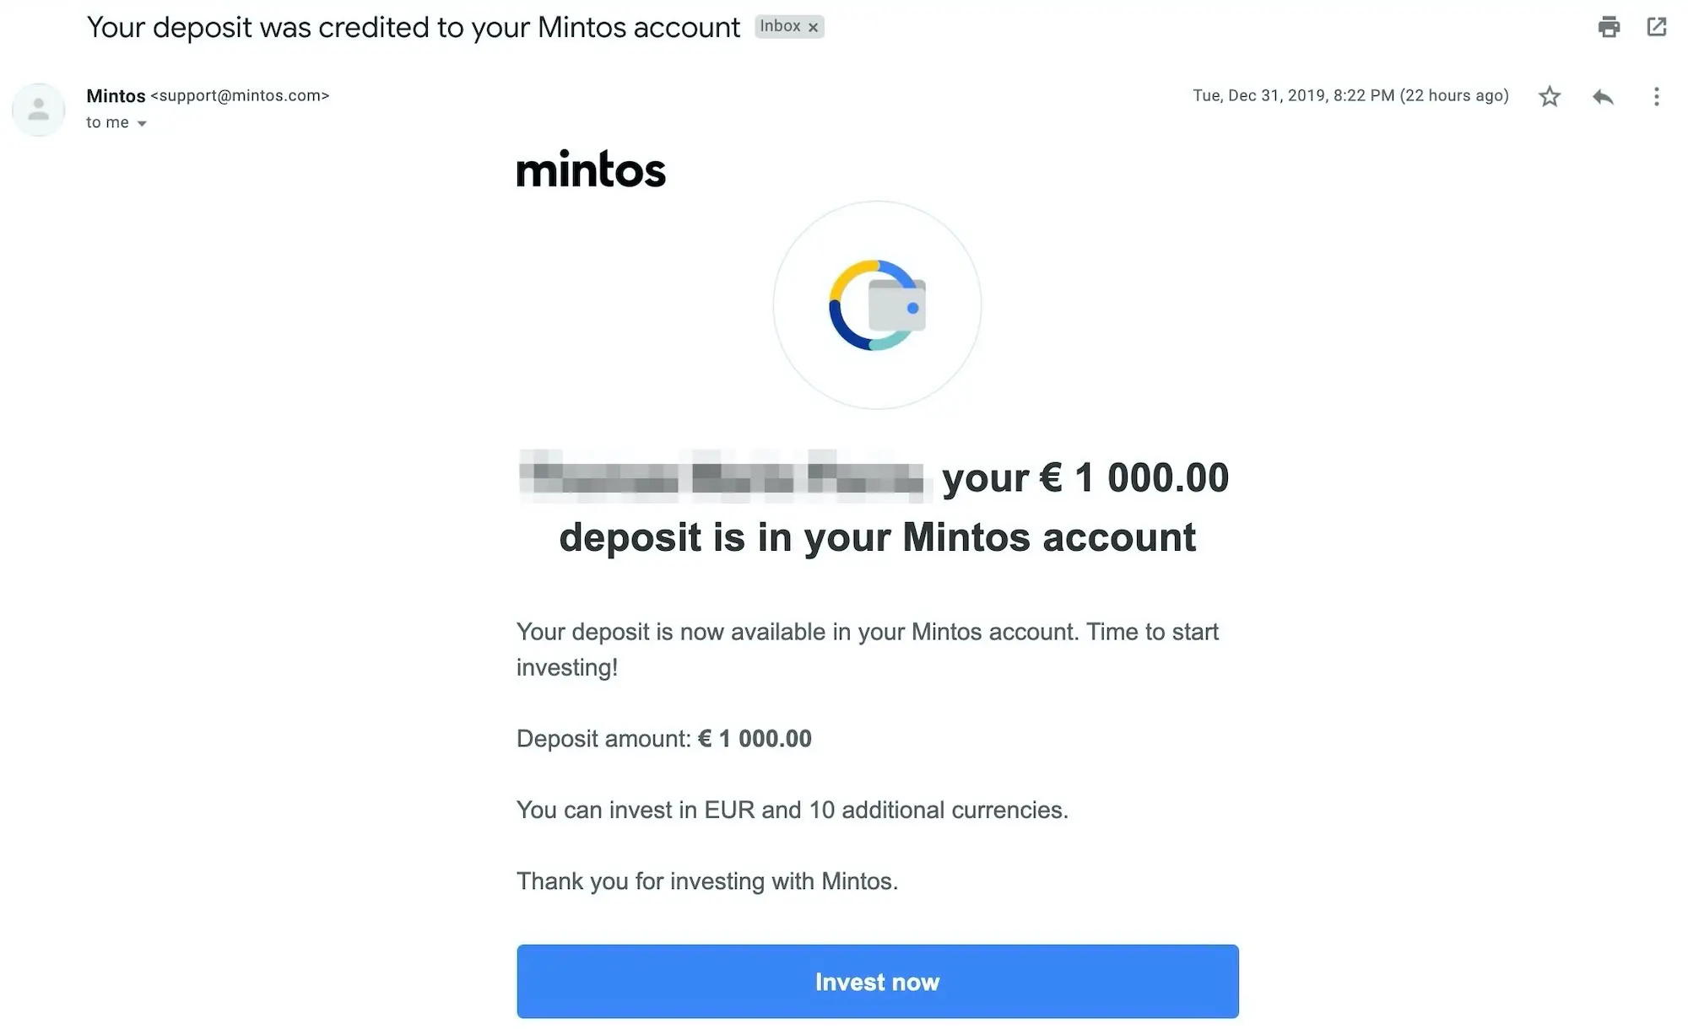Click the bold Deposit amount € 1 000.00
This screenshot has height=1029, width=1688.
(755, 739)
